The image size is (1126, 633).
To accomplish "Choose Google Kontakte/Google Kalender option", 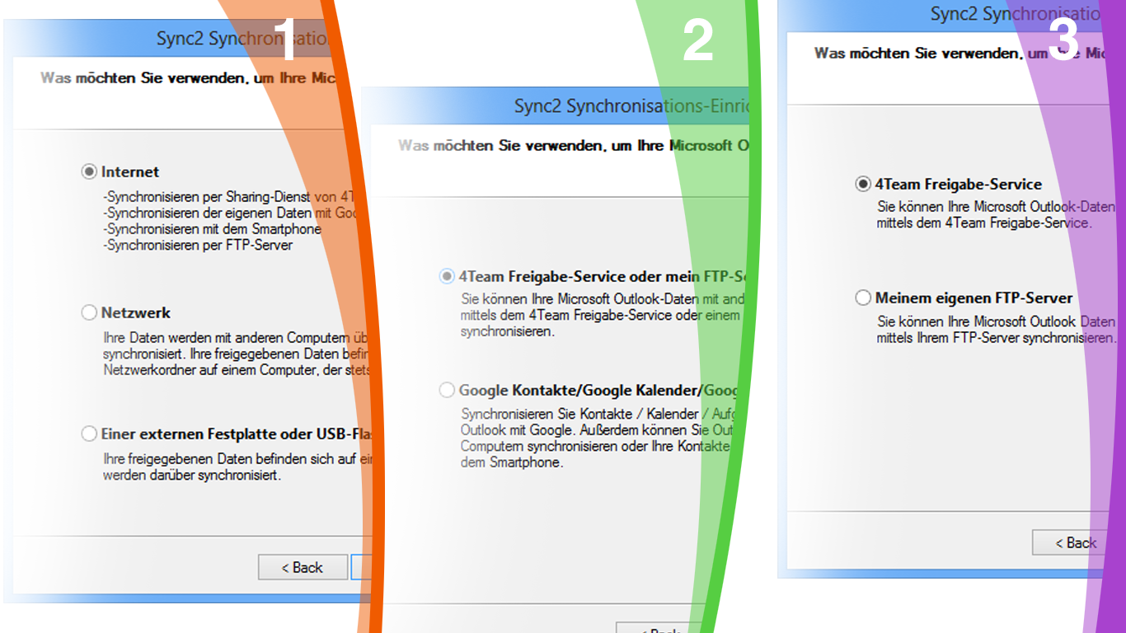I will 447,390.
